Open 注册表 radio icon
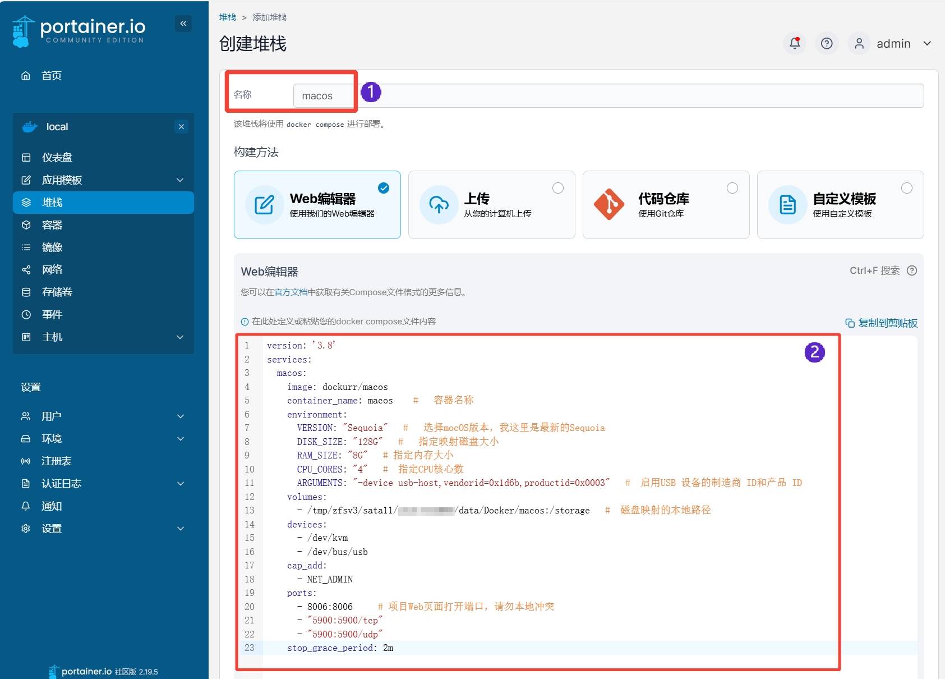 25,461
